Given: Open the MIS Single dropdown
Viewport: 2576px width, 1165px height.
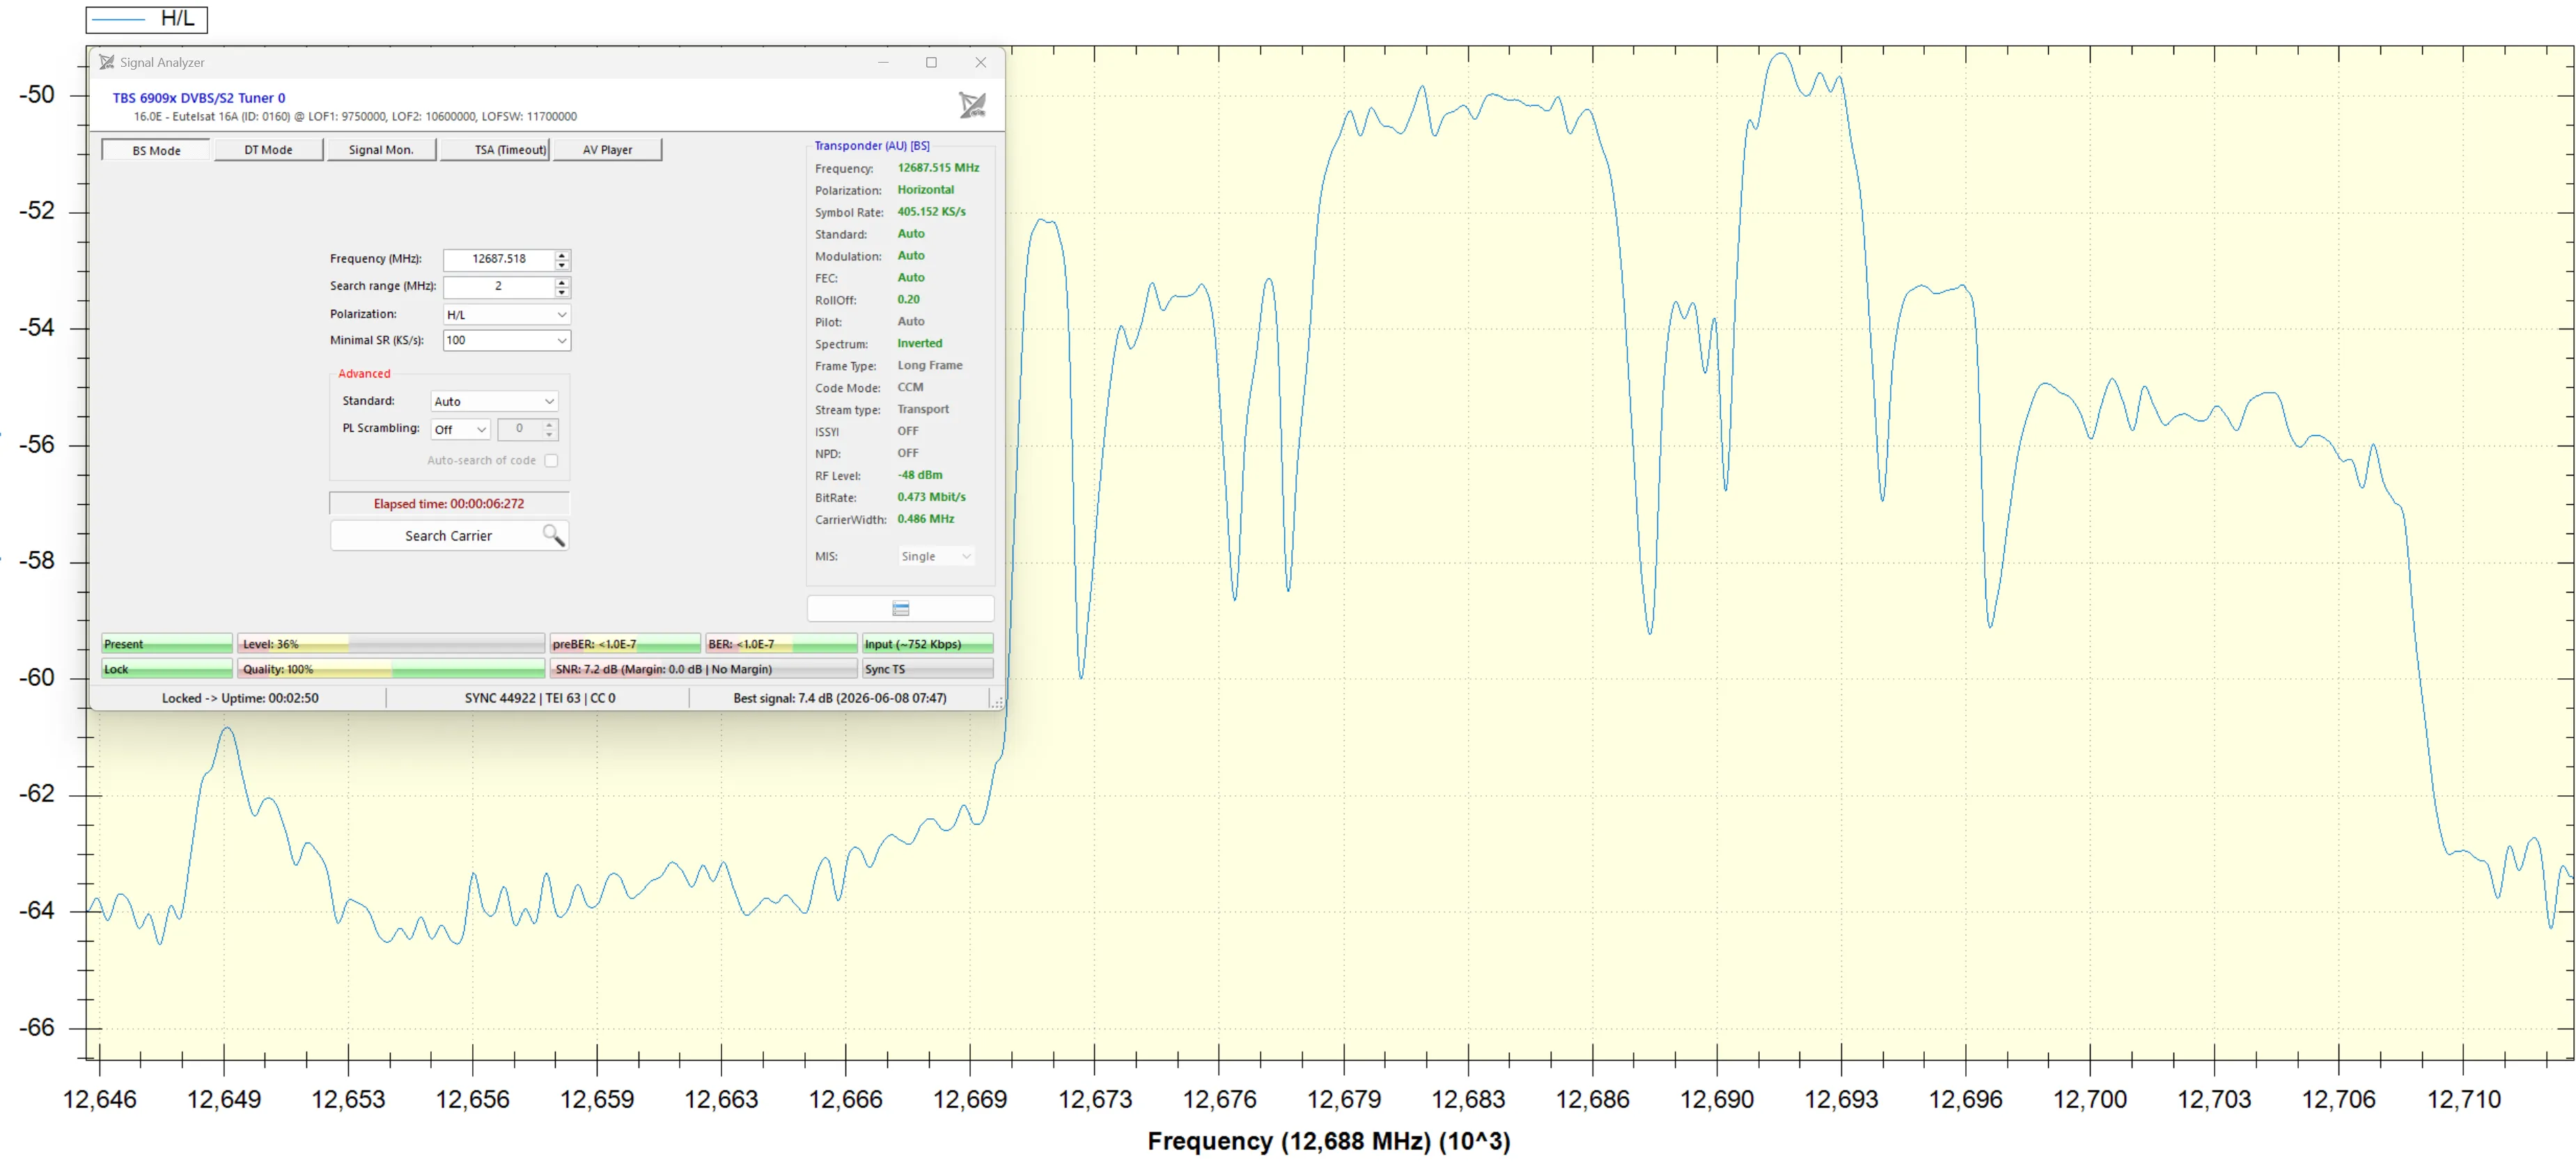Looking at the screenshot, I should pos(966,557).
